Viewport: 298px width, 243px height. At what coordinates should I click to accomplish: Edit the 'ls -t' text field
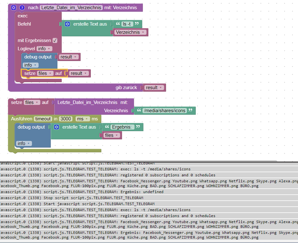coord(127,24)
